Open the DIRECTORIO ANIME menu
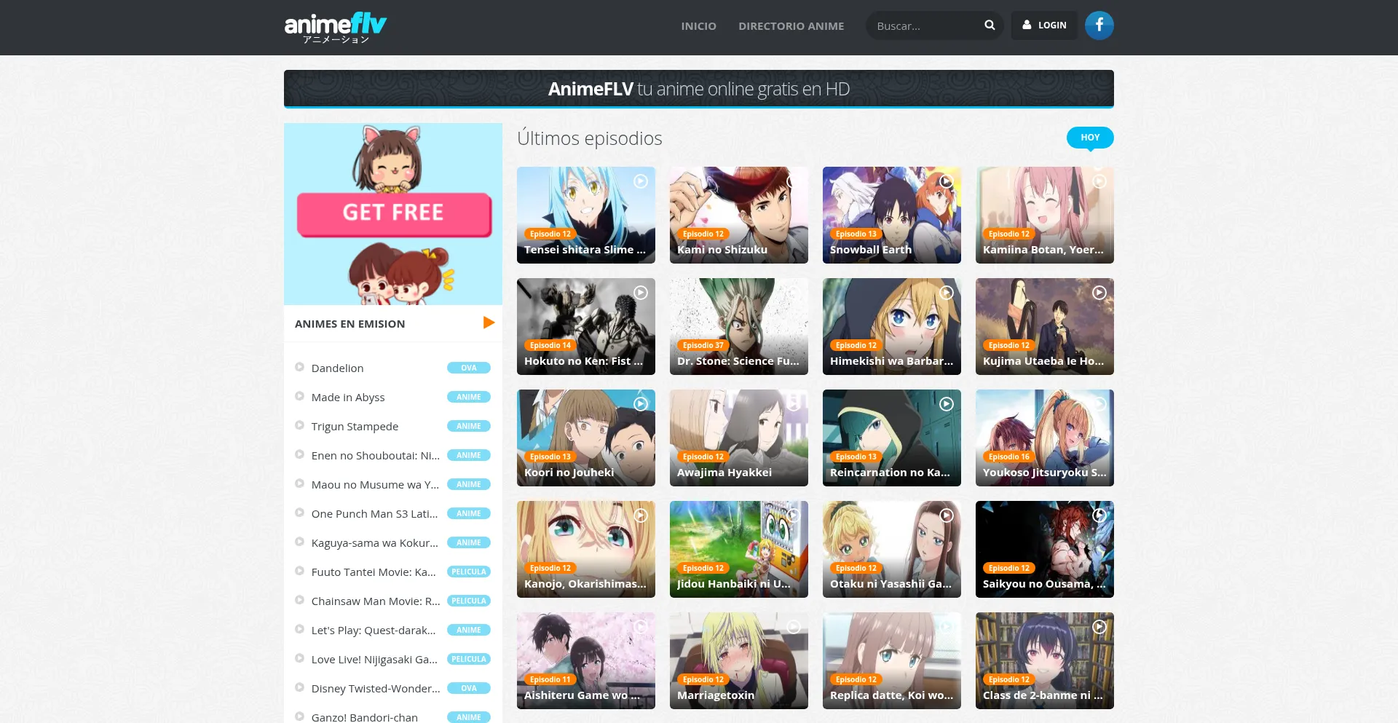Image resolution: width=1398 pixels, height=723 pixels. point(791,26)
